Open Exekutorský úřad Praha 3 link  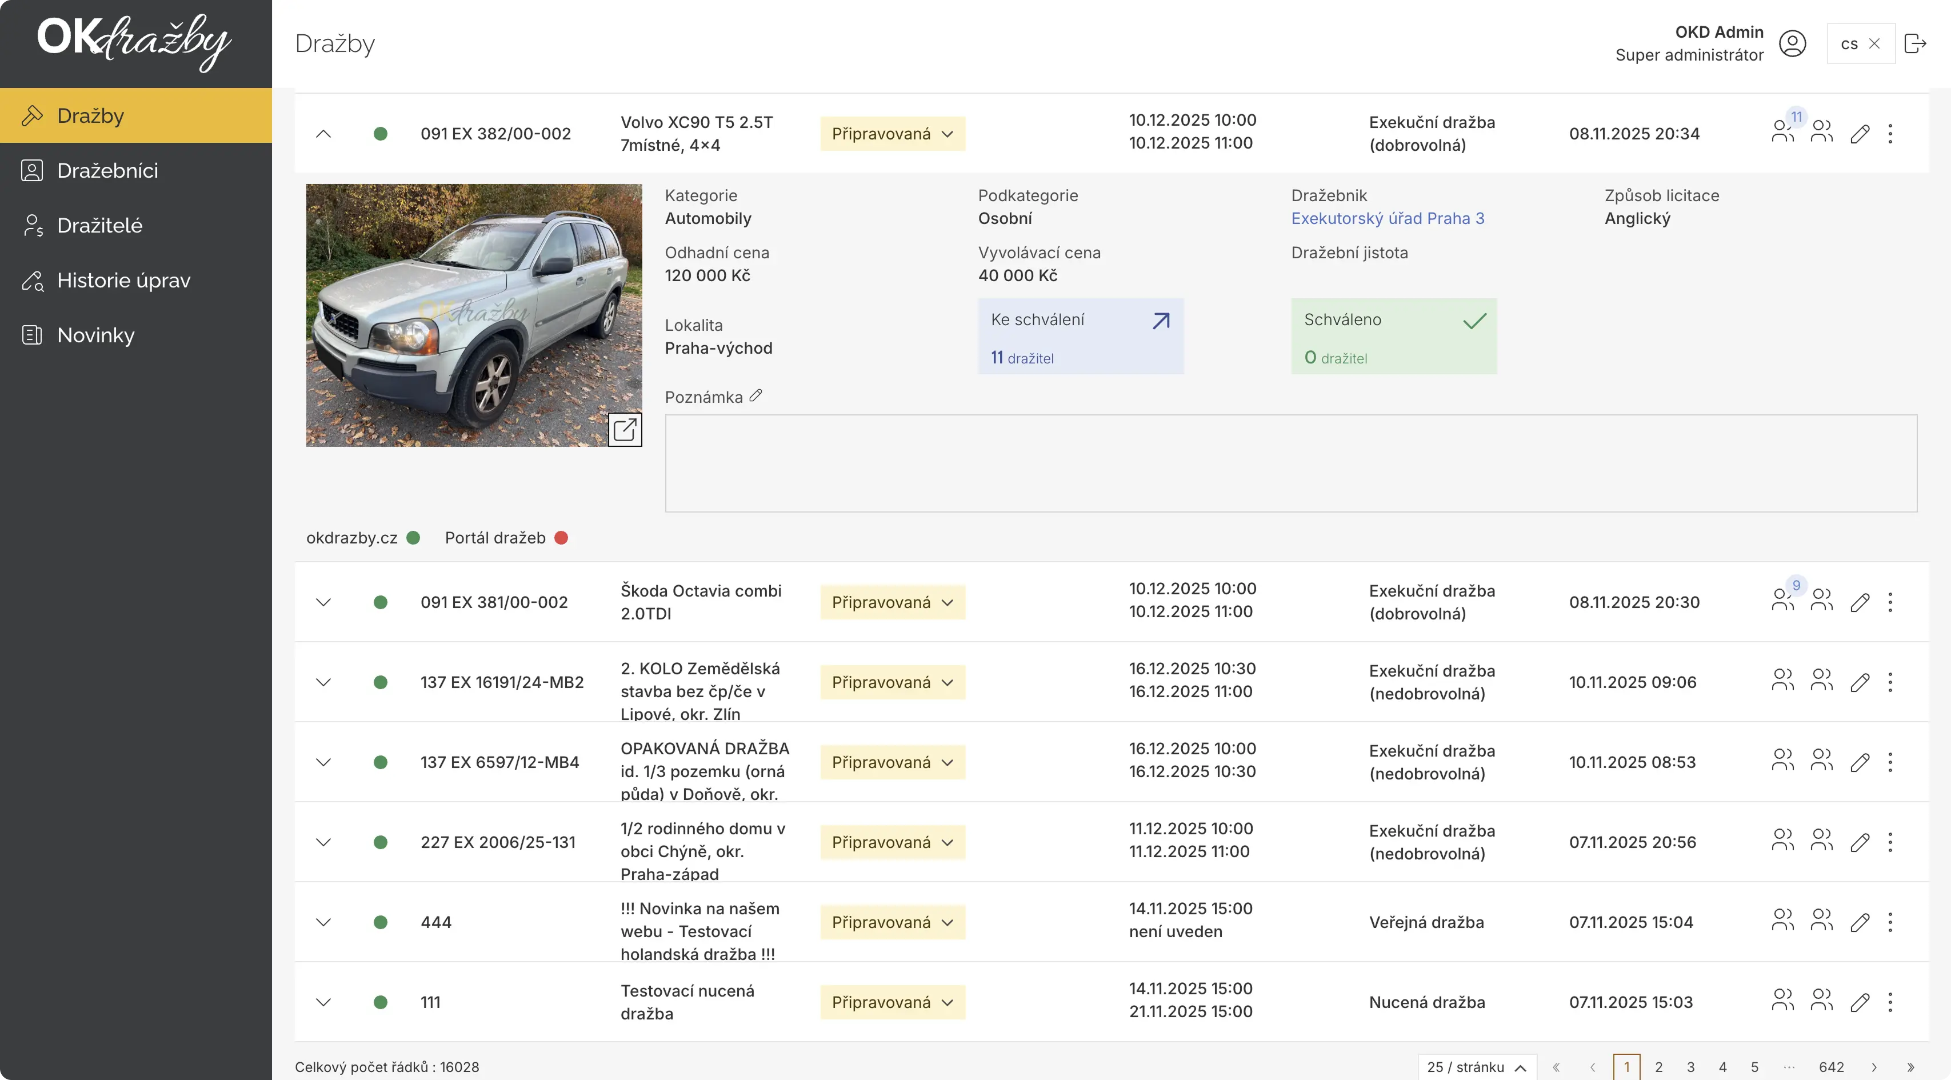(x=1388, y=218)
